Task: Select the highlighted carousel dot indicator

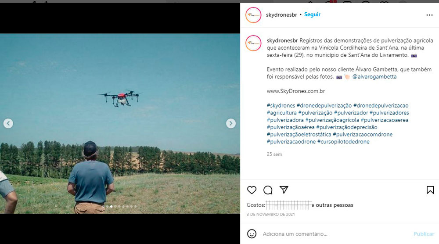Action: [111, 207]
